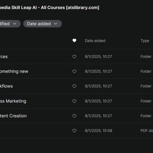Open the partially visible 'dified' filter dropdown
153x153 pixels.
point(10,24)
